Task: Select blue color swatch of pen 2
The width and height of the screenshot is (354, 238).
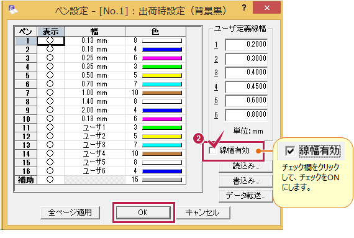Action: pos(162,49)
